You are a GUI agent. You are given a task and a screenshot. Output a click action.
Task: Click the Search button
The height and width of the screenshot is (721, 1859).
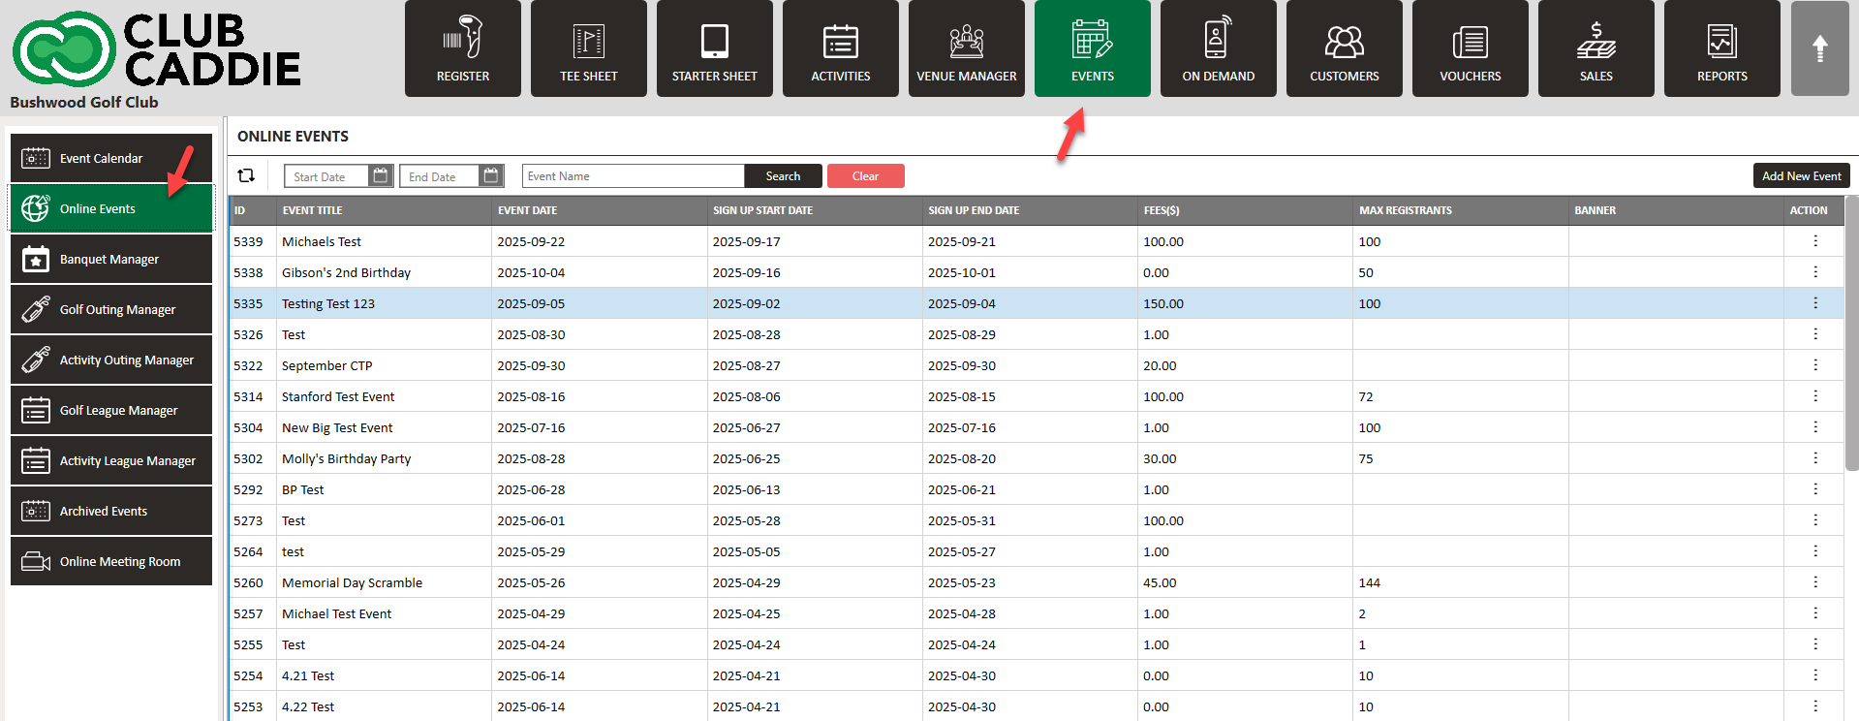tap(783, 175)
